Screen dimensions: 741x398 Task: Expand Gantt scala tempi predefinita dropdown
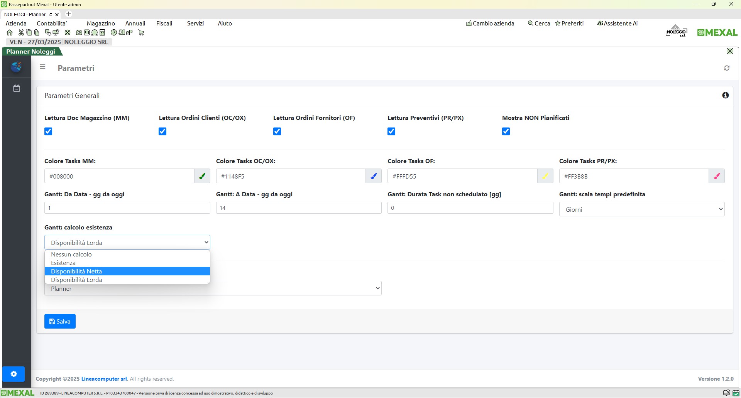(x=641, y=209)
